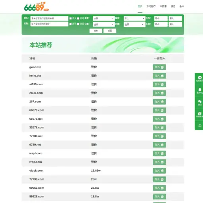The width and height of the screenshot is (203, 203).
Task: Add 267.com using its 加入 icon button
Action: click(x=159, y=101)
